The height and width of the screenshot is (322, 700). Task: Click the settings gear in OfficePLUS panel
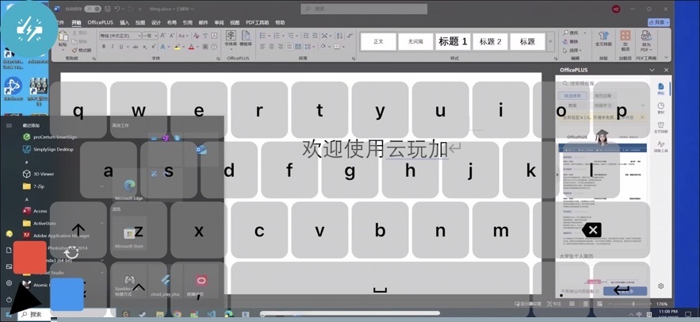(661, 286)
